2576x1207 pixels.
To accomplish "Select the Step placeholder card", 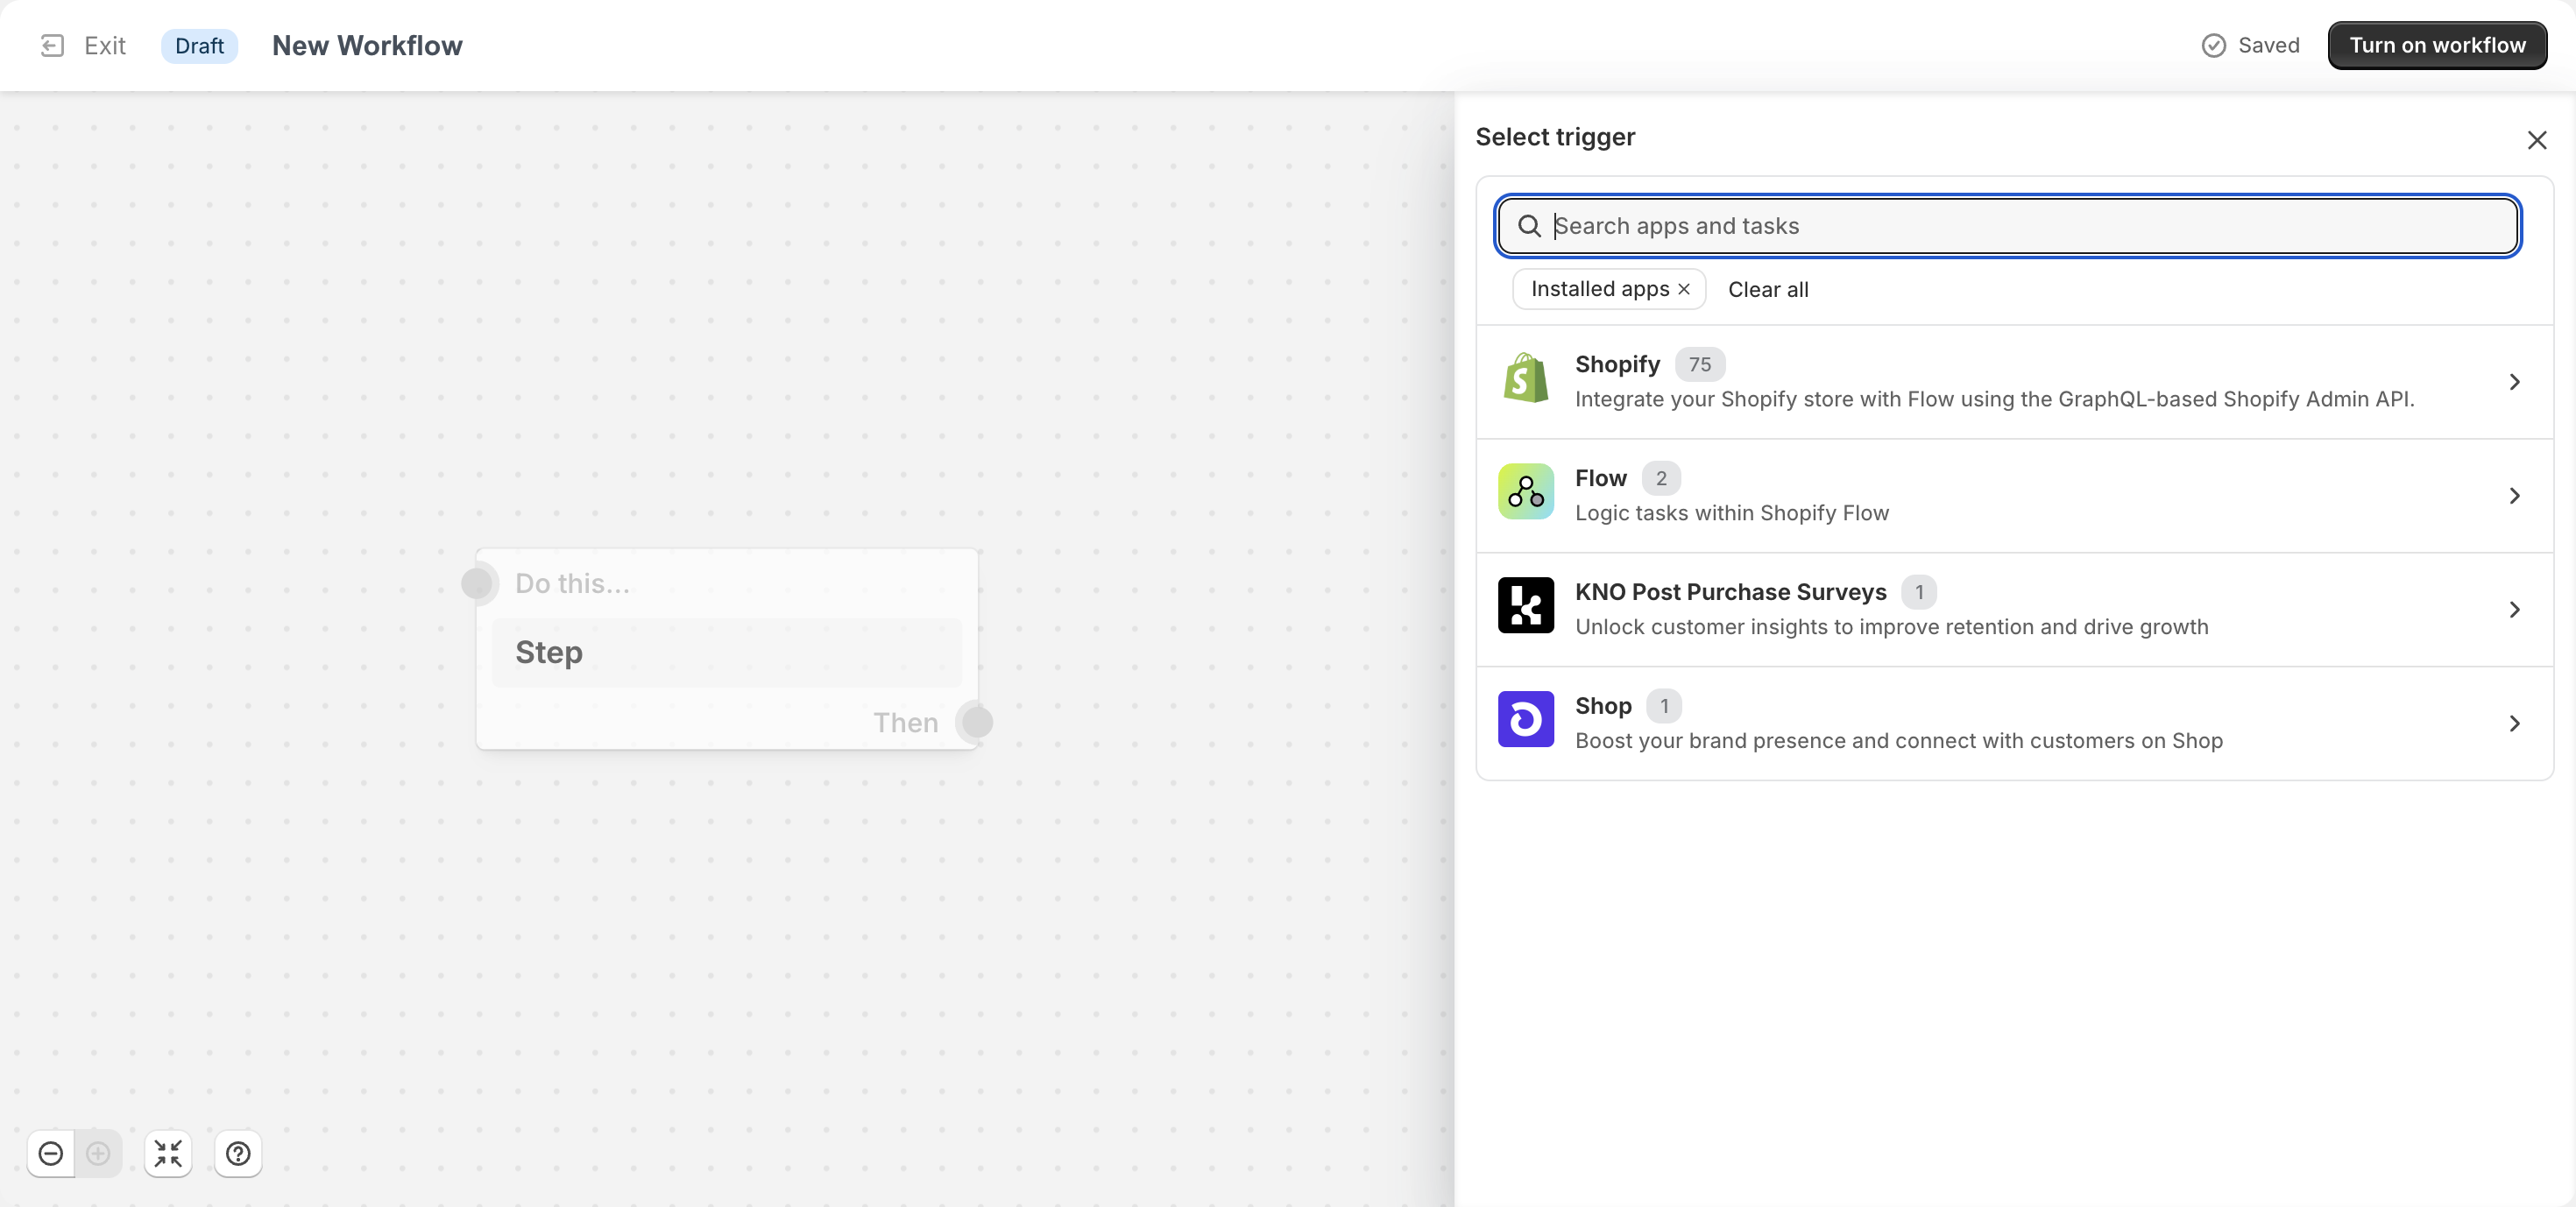I will tap(727, 653).
